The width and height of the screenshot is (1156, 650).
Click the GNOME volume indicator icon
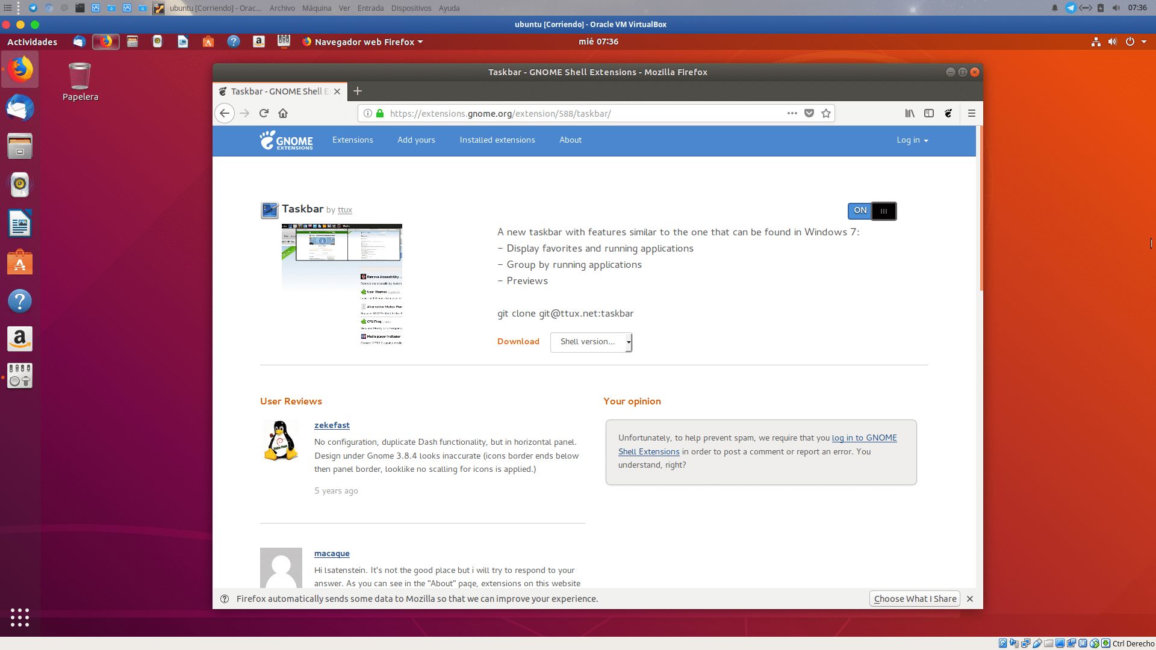tap(1113, 42)
